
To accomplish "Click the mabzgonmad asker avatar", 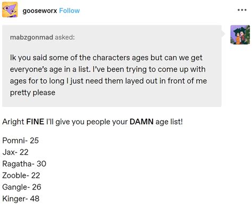I will coord(240,35).
